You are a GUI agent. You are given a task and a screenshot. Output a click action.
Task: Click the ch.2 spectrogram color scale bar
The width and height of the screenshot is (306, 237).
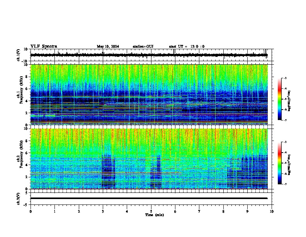[x=280, y=163]
